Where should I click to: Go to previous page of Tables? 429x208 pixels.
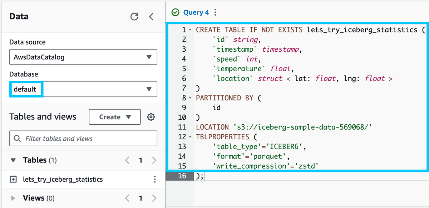[x=127, y=160]
